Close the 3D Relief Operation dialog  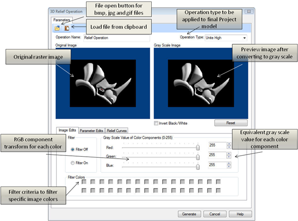[x=248, y=11]
